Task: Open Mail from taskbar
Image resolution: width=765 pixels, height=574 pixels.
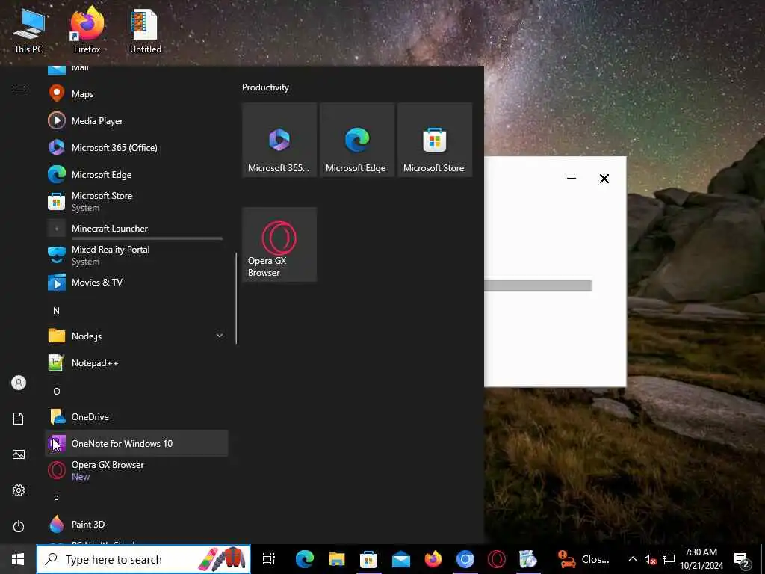Action: click(x=401, y=559)
